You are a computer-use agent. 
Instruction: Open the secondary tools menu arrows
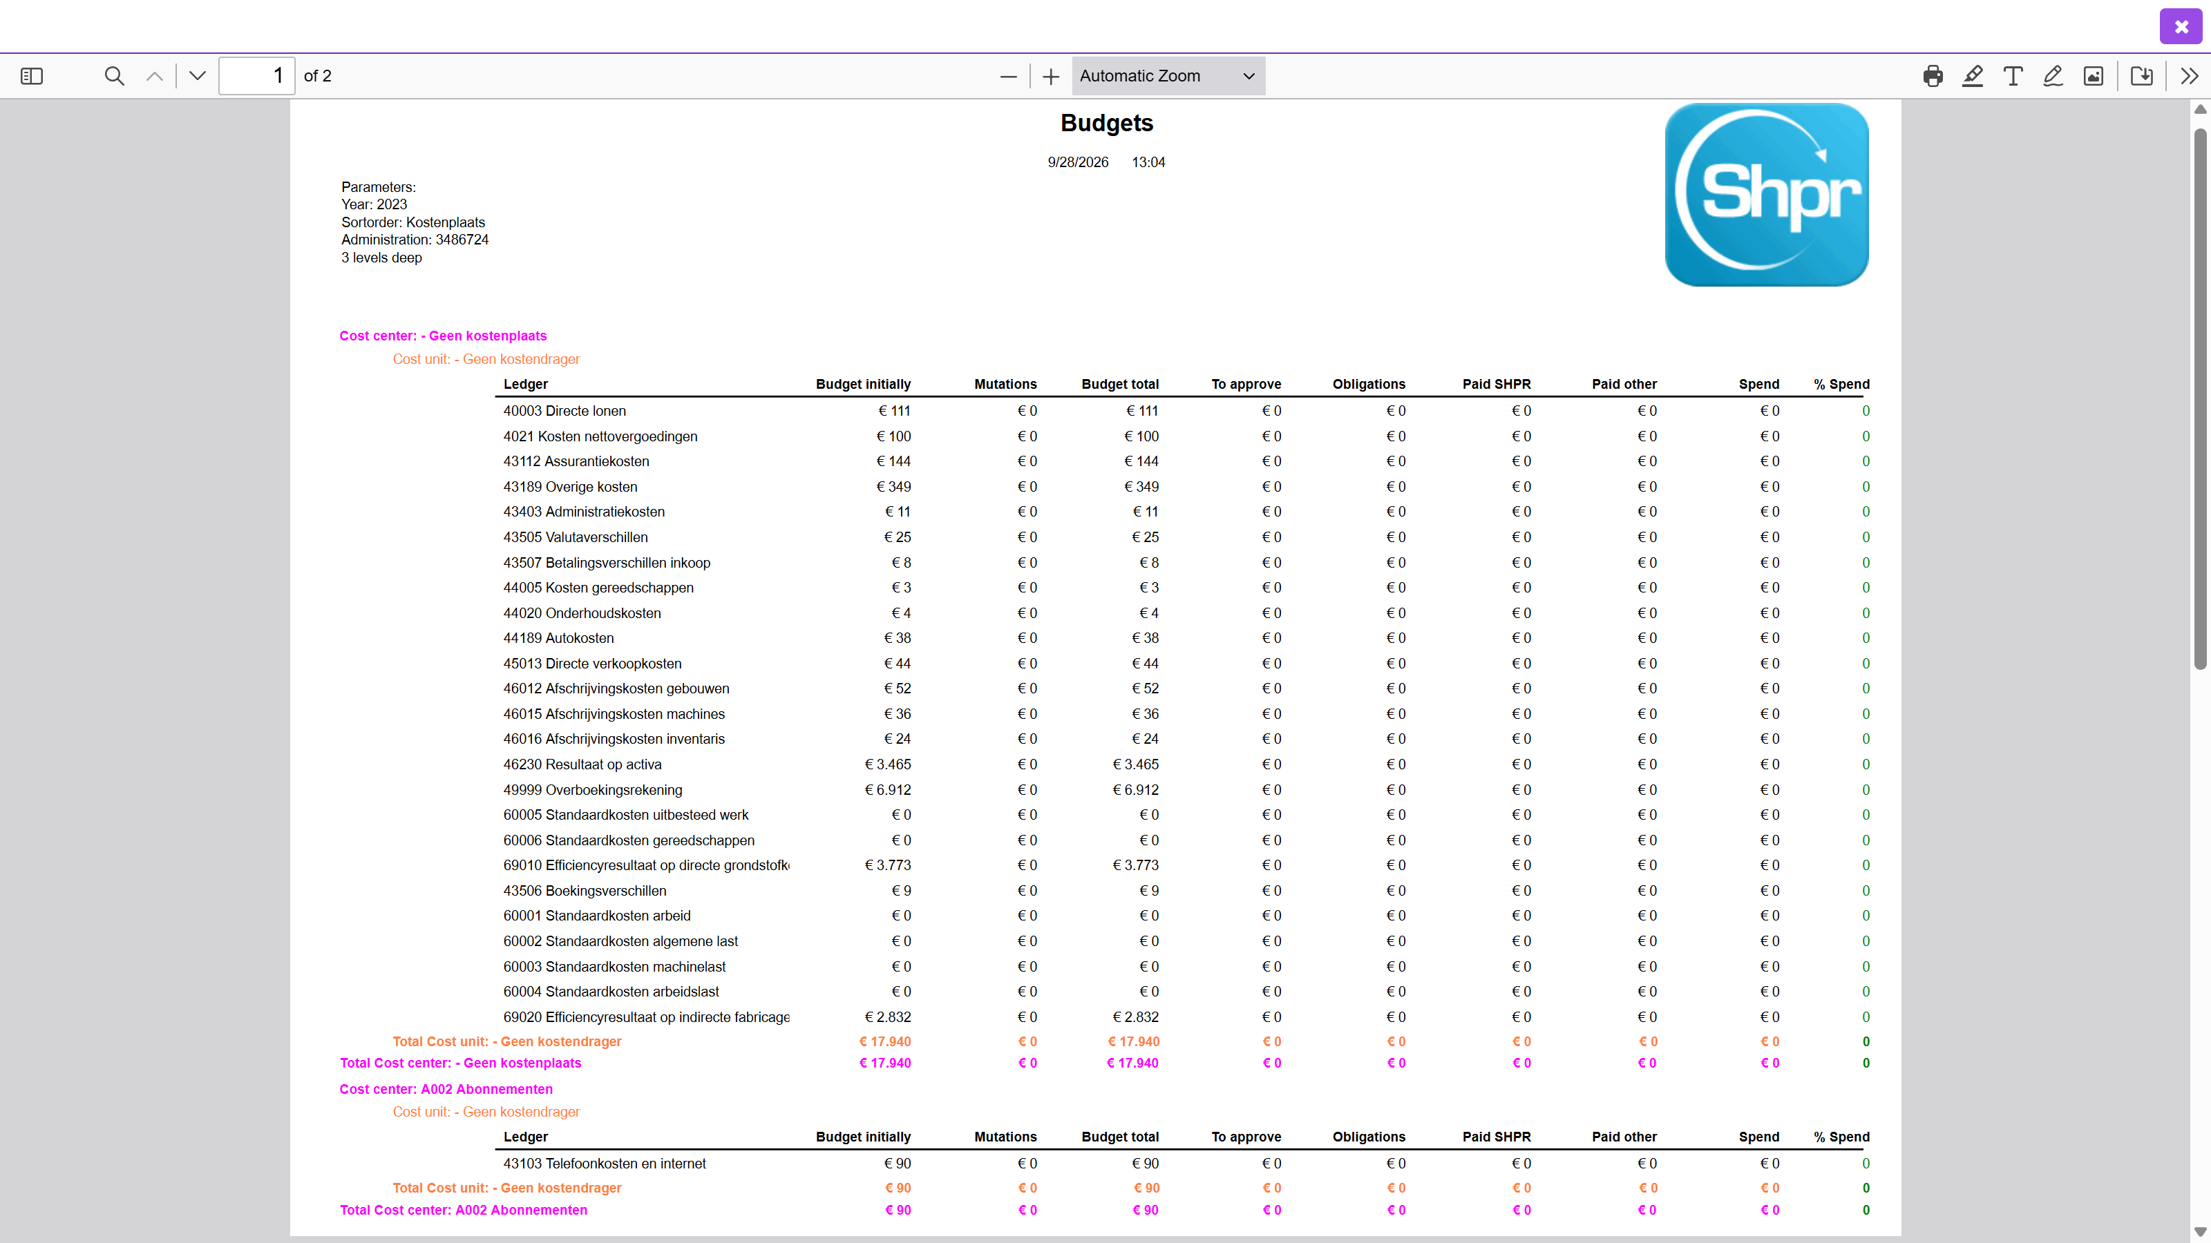2190,77
